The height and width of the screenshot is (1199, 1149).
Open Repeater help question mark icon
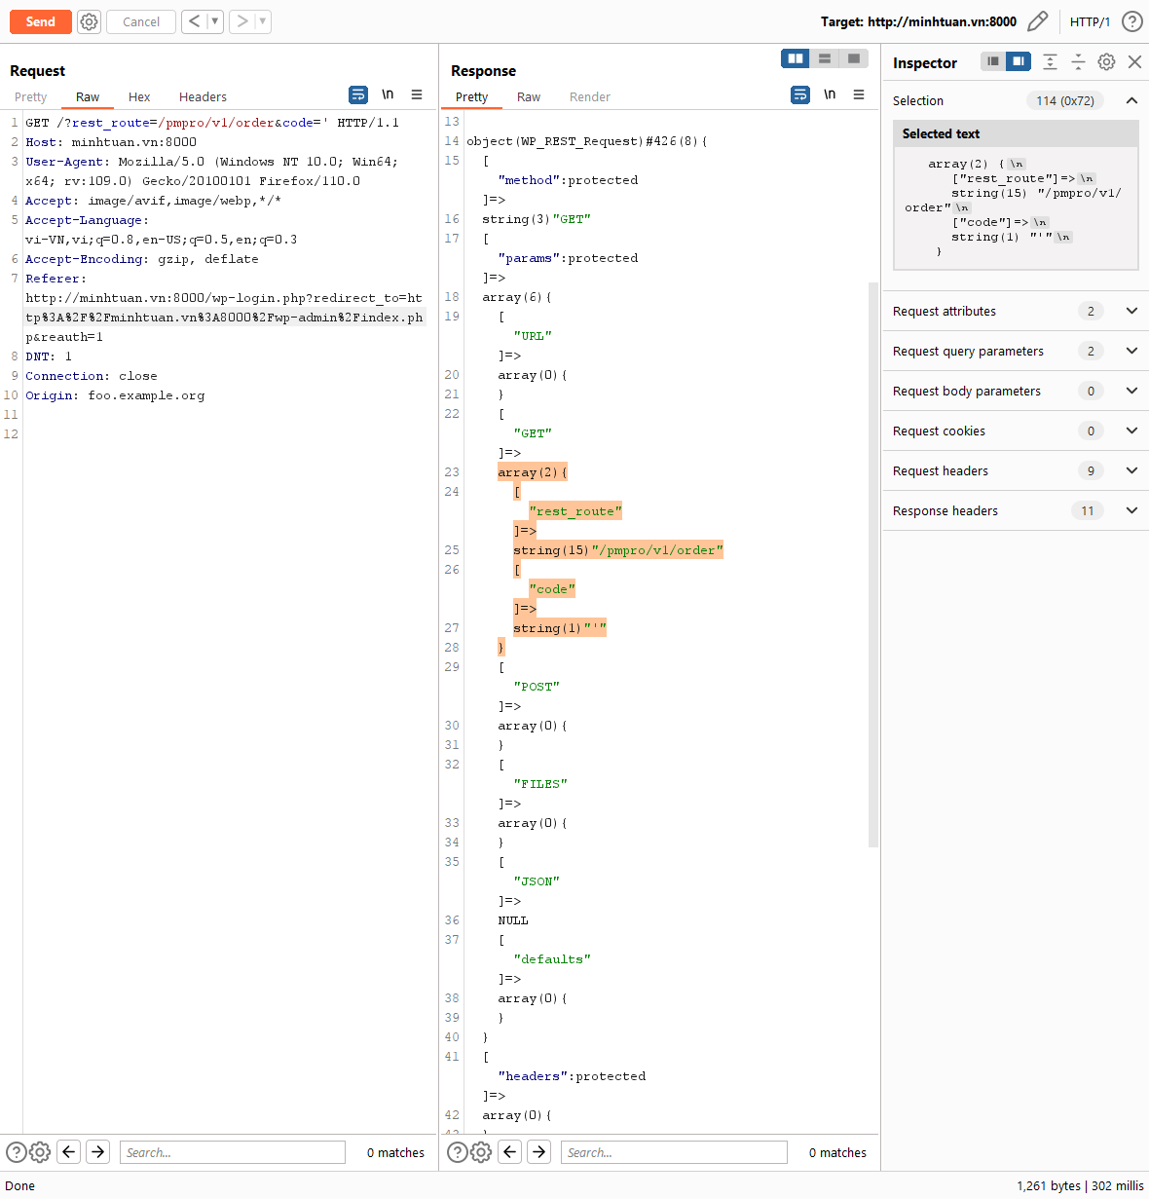(x=1132, y=21)
